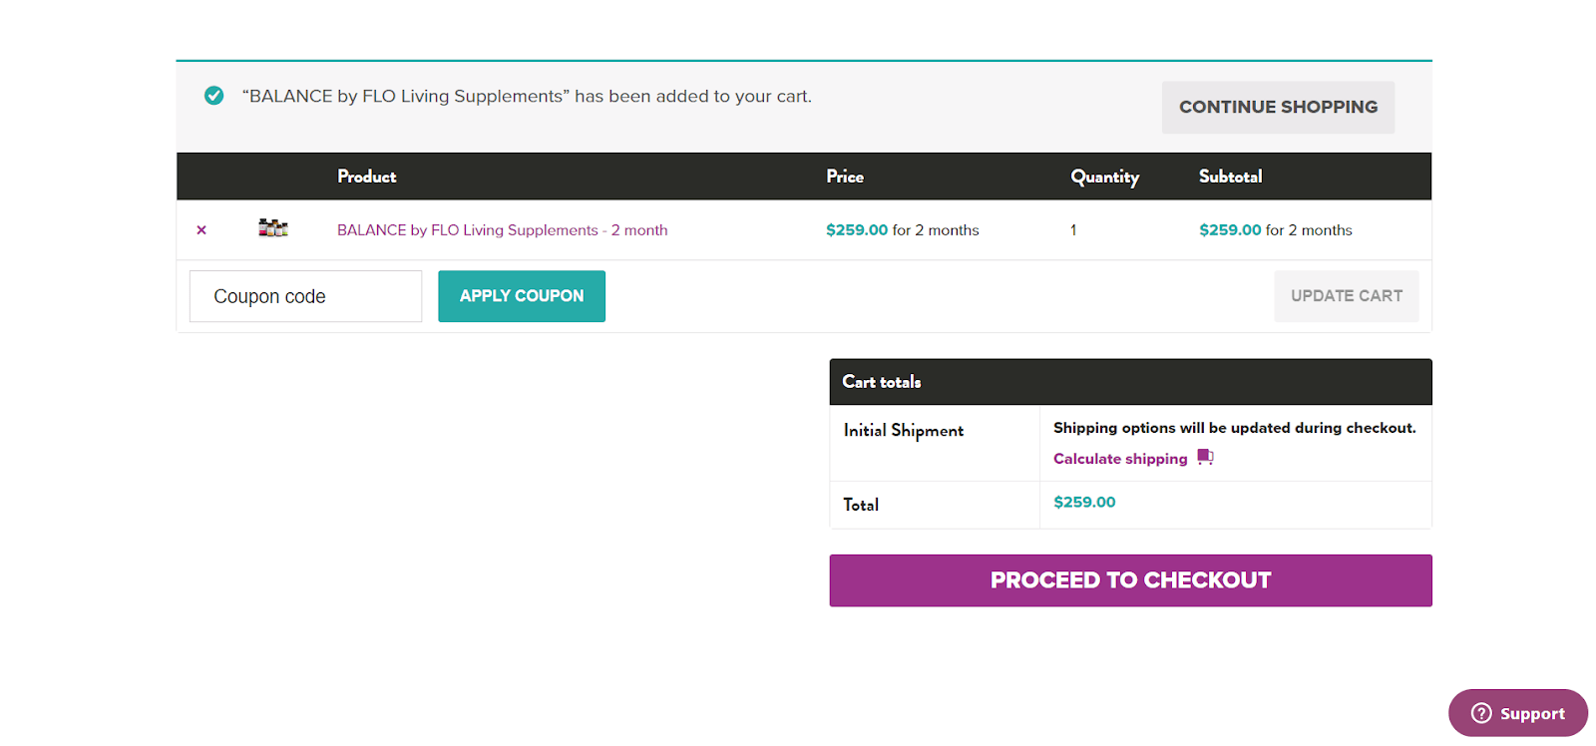
Task: Click Continue Shopping
Action: [1278, 107]
